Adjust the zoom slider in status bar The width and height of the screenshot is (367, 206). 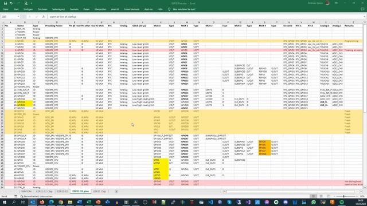tap(343, 196)
